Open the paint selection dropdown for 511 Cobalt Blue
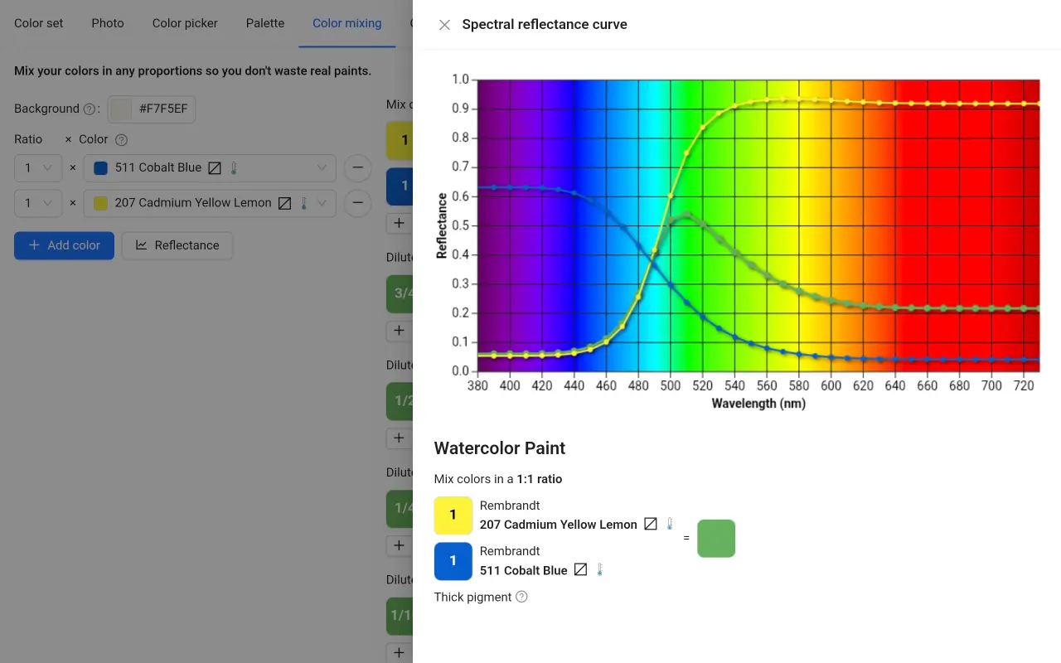 [322, 167]
